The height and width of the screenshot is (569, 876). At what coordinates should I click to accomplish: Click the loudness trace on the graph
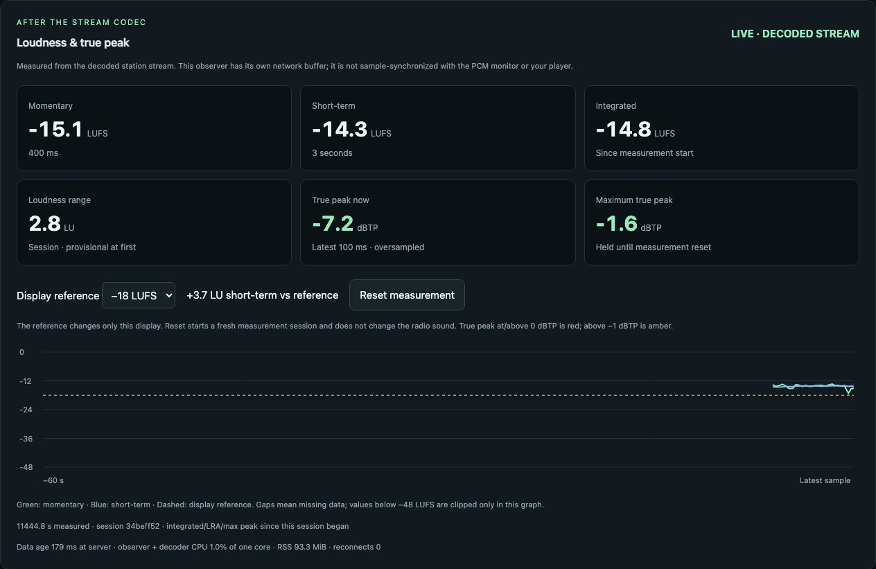(813, 386)
